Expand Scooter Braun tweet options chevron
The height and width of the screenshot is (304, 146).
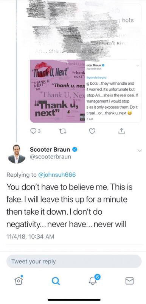click(140, 150)
